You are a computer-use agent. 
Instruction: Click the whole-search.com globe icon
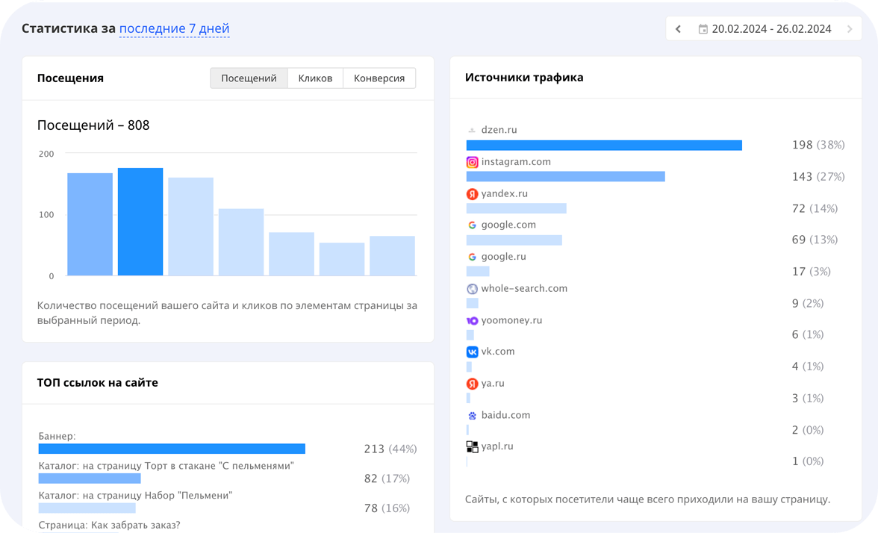pos(472,289)
